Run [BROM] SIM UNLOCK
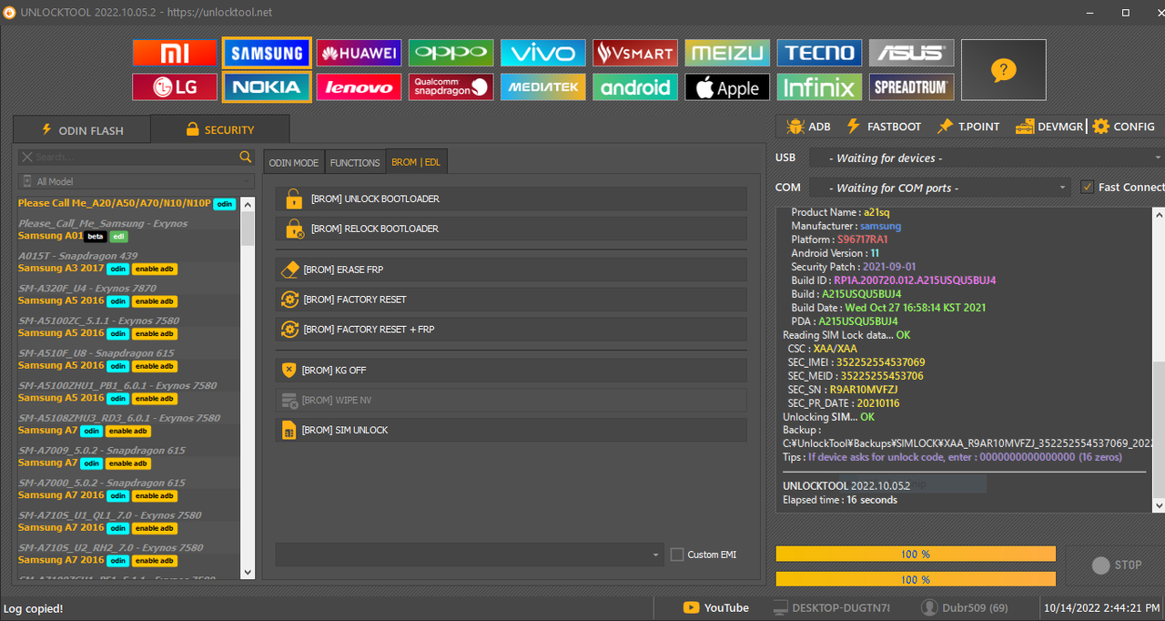This screenshot has height=621, width=1165. (x=512, y=430)
